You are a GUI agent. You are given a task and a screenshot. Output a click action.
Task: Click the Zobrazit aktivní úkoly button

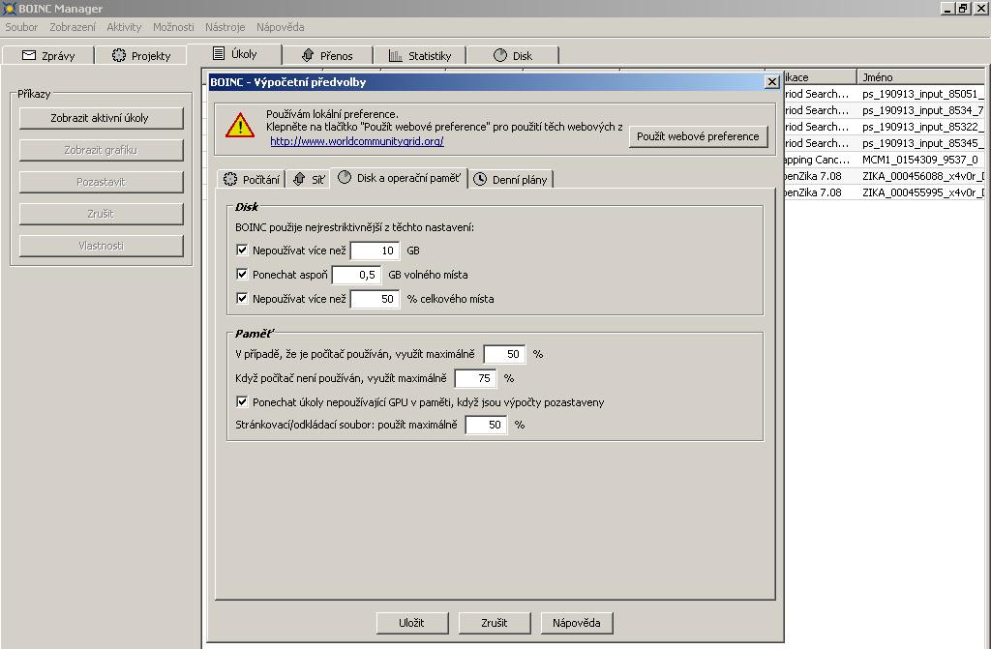(x=101, y=118)
